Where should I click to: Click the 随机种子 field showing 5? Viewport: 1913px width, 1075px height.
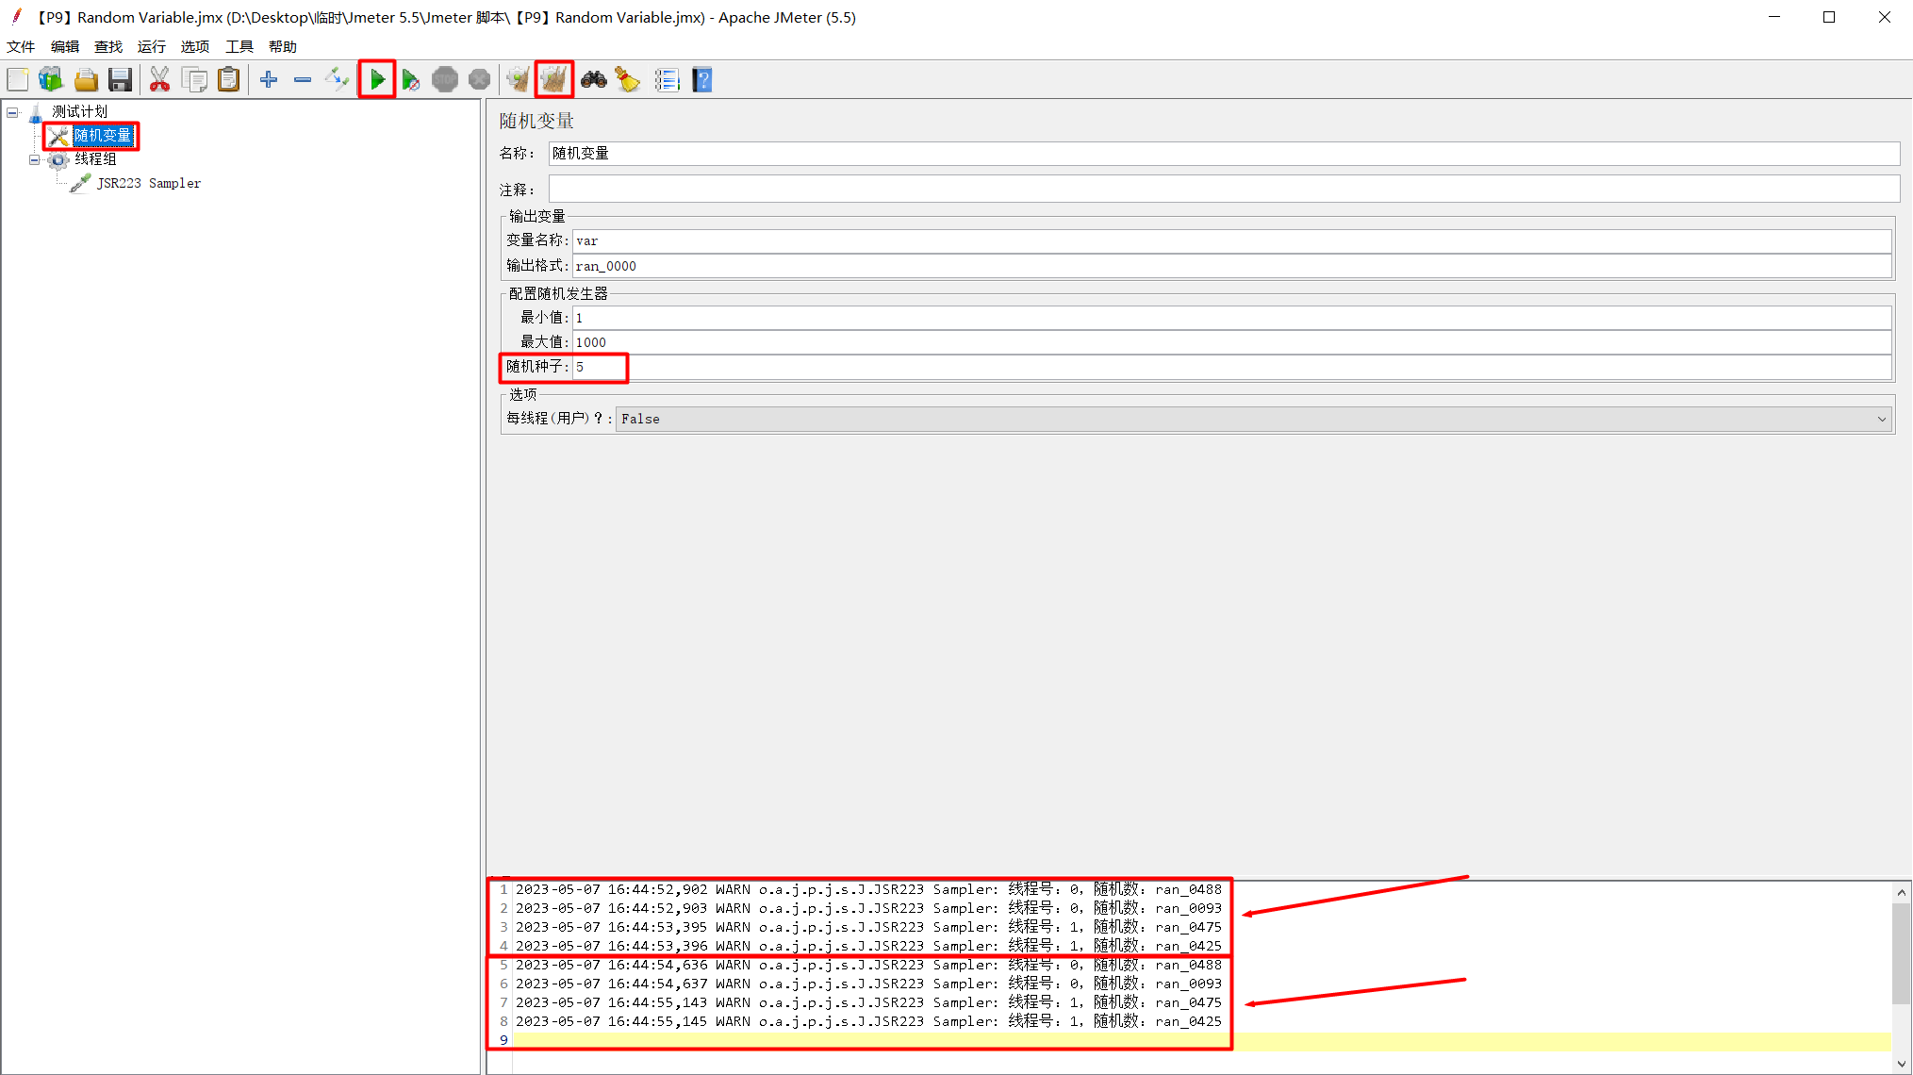[1231, 367]
